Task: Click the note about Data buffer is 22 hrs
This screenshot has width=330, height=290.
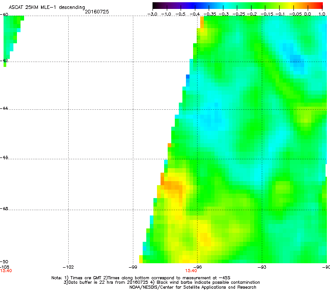Action: [x=161, y=282]
